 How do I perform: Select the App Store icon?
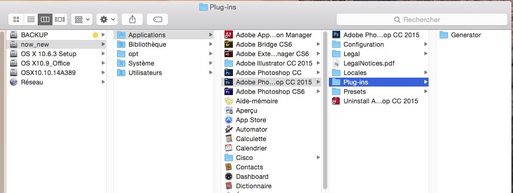pos(229,120)
